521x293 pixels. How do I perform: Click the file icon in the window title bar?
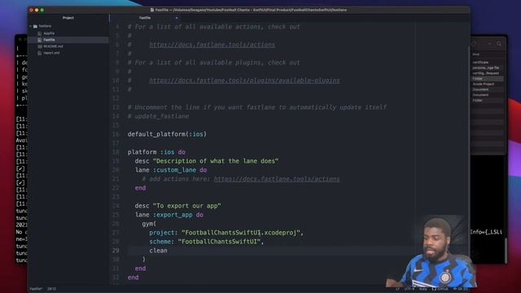(152, 10)
